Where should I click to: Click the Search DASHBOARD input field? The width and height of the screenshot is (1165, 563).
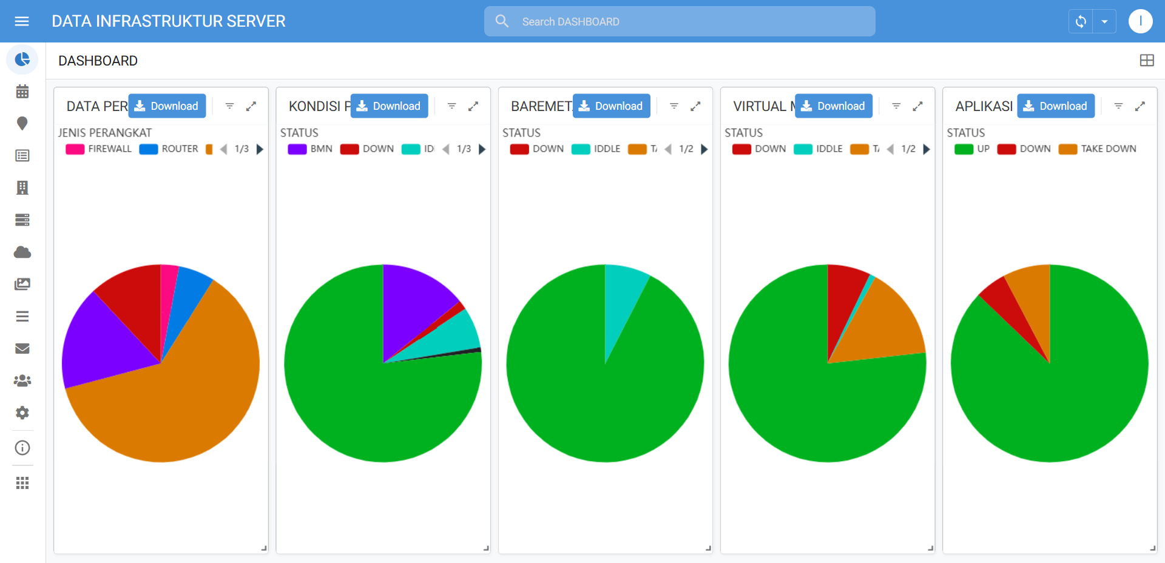680,22
